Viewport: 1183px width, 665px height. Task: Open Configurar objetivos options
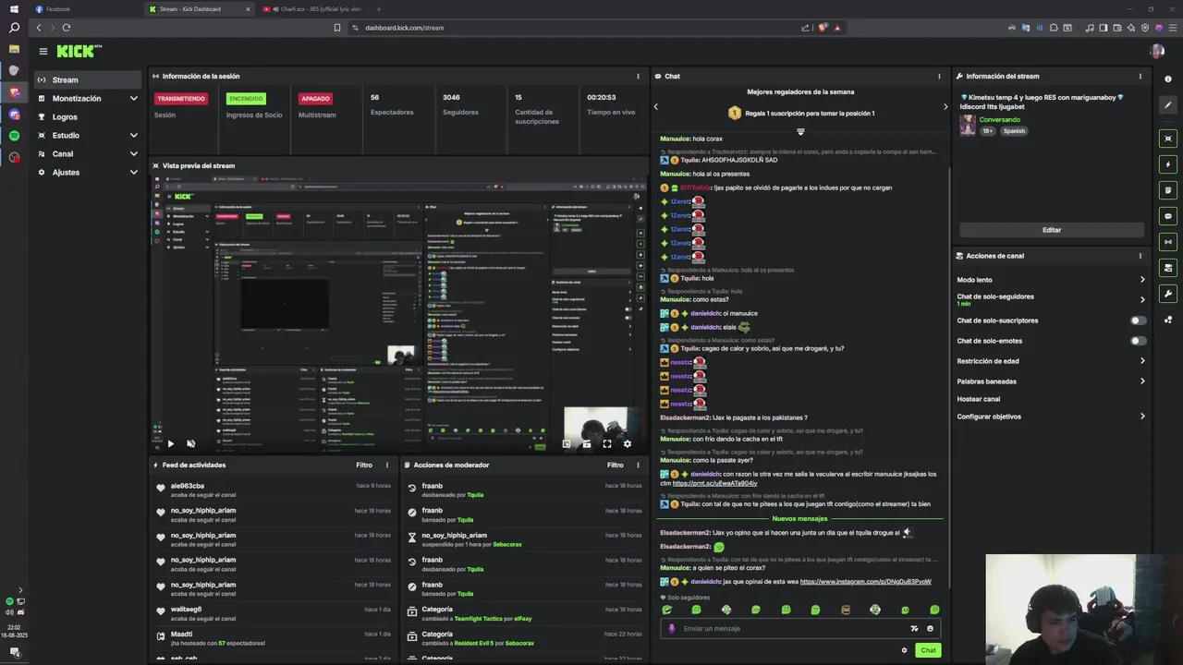1051,417
